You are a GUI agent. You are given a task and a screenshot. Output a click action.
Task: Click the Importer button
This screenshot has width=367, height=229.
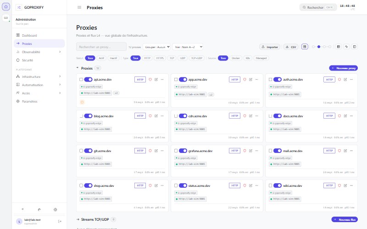[x=270, y=47]
